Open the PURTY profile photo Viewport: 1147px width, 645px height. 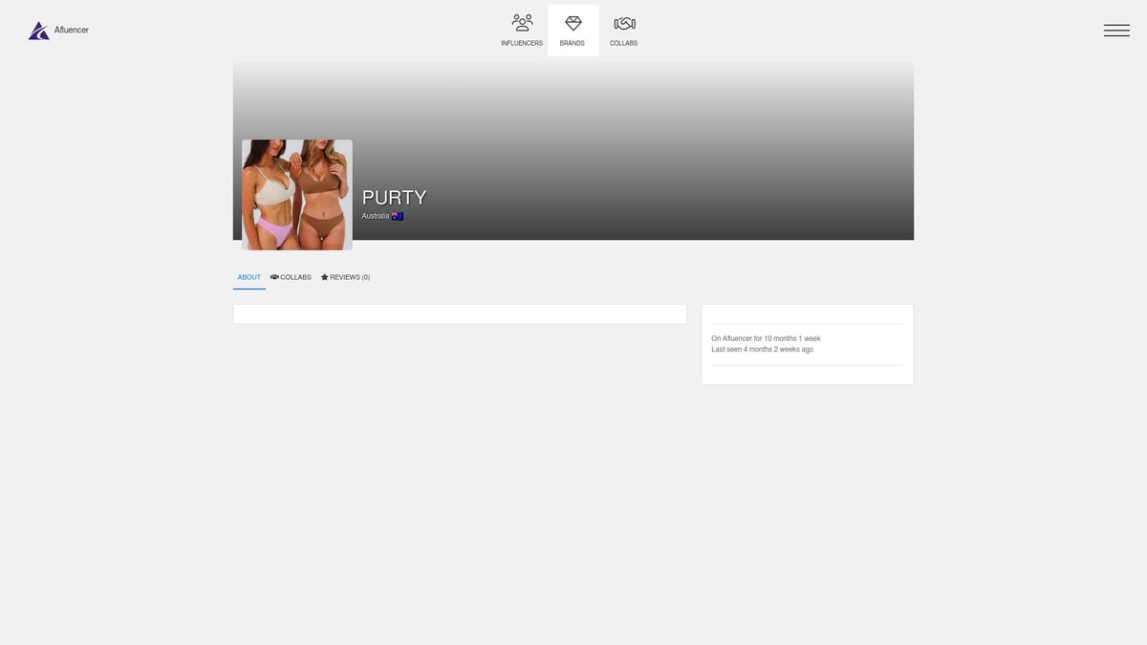[x=297, y=195]
